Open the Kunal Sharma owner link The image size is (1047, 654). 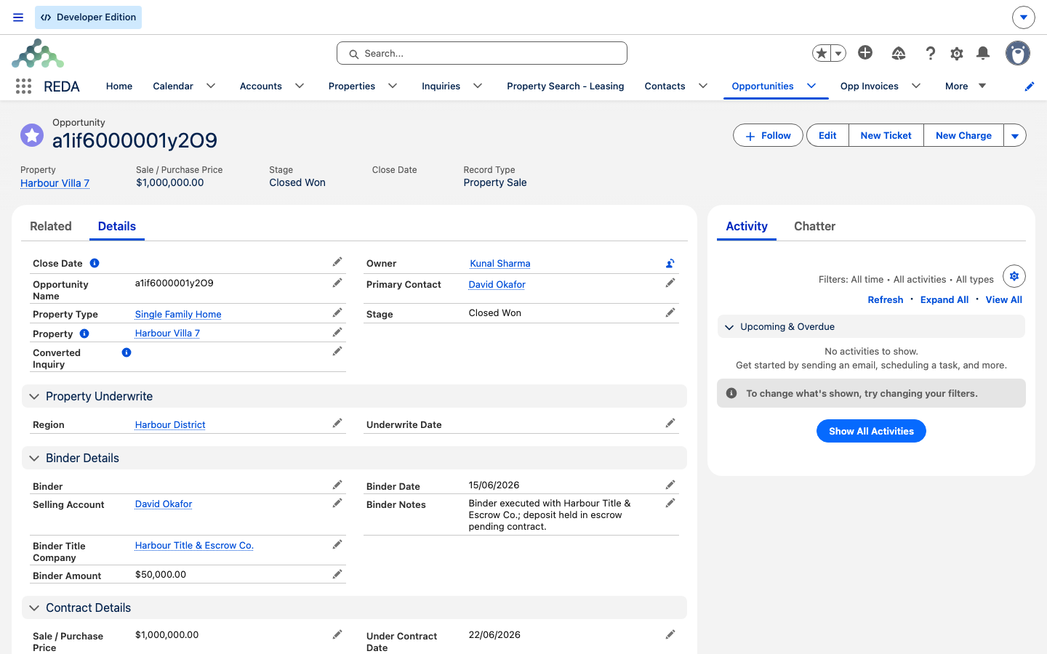tap(500, 263)
